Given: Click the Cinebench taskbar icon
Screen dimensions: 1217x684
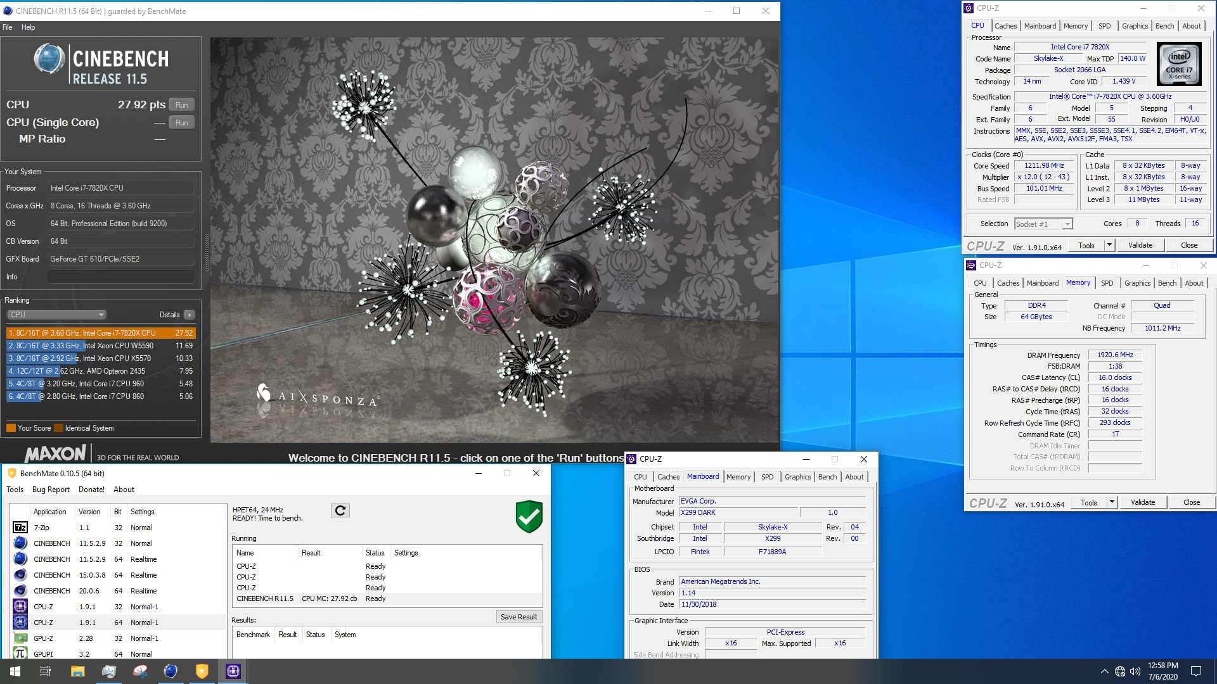Looking at the screenshot, I should coord(171,671).
